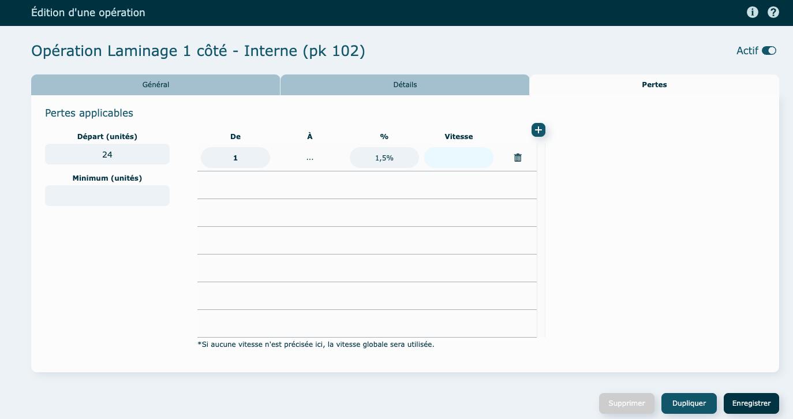Screen dimensions: 793x419
Task: Click the À value showing ellipsis
Action: [x=310, y=158]
